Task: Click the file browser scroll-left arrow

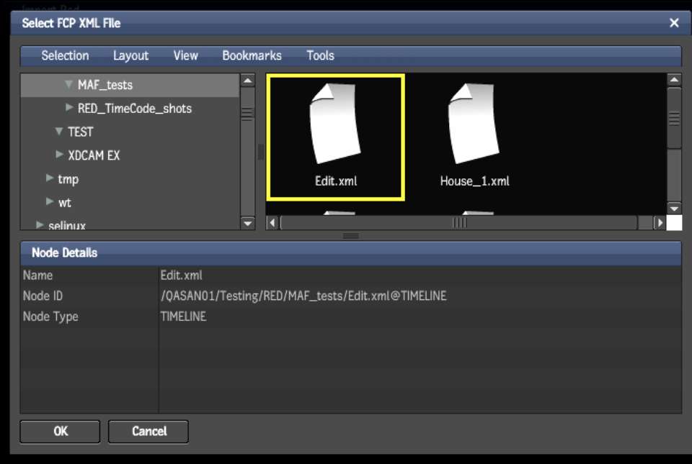Action: point(272,223)
